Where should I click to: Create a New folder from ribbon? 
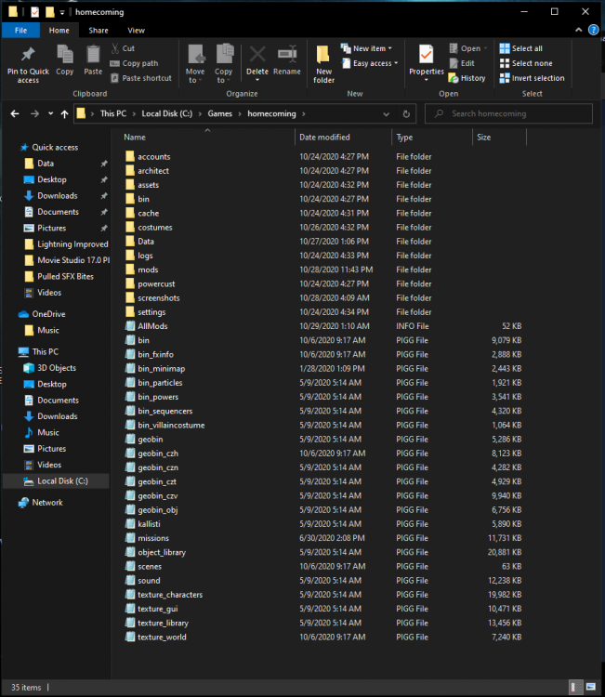click(x=323, y=64)
